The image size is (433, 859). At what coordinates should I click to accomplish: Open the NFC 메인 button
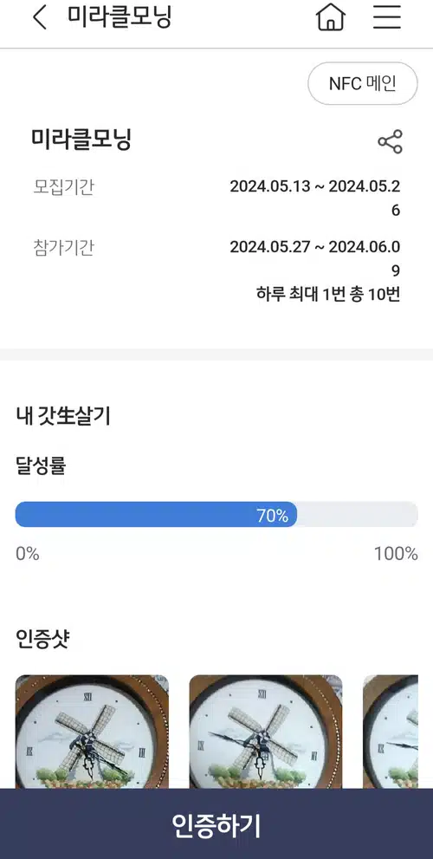[x=362, y=83]
